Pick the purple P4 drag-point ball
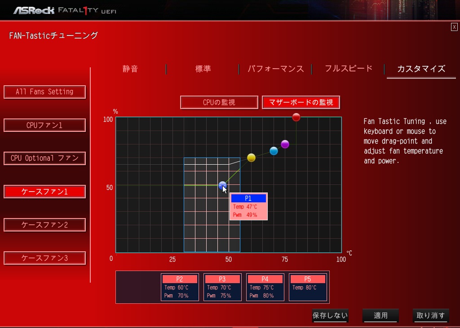This screenshot has height=328, width=460. (x=285, y=144)
